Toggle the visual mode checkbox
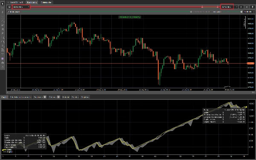 [8, 12]
